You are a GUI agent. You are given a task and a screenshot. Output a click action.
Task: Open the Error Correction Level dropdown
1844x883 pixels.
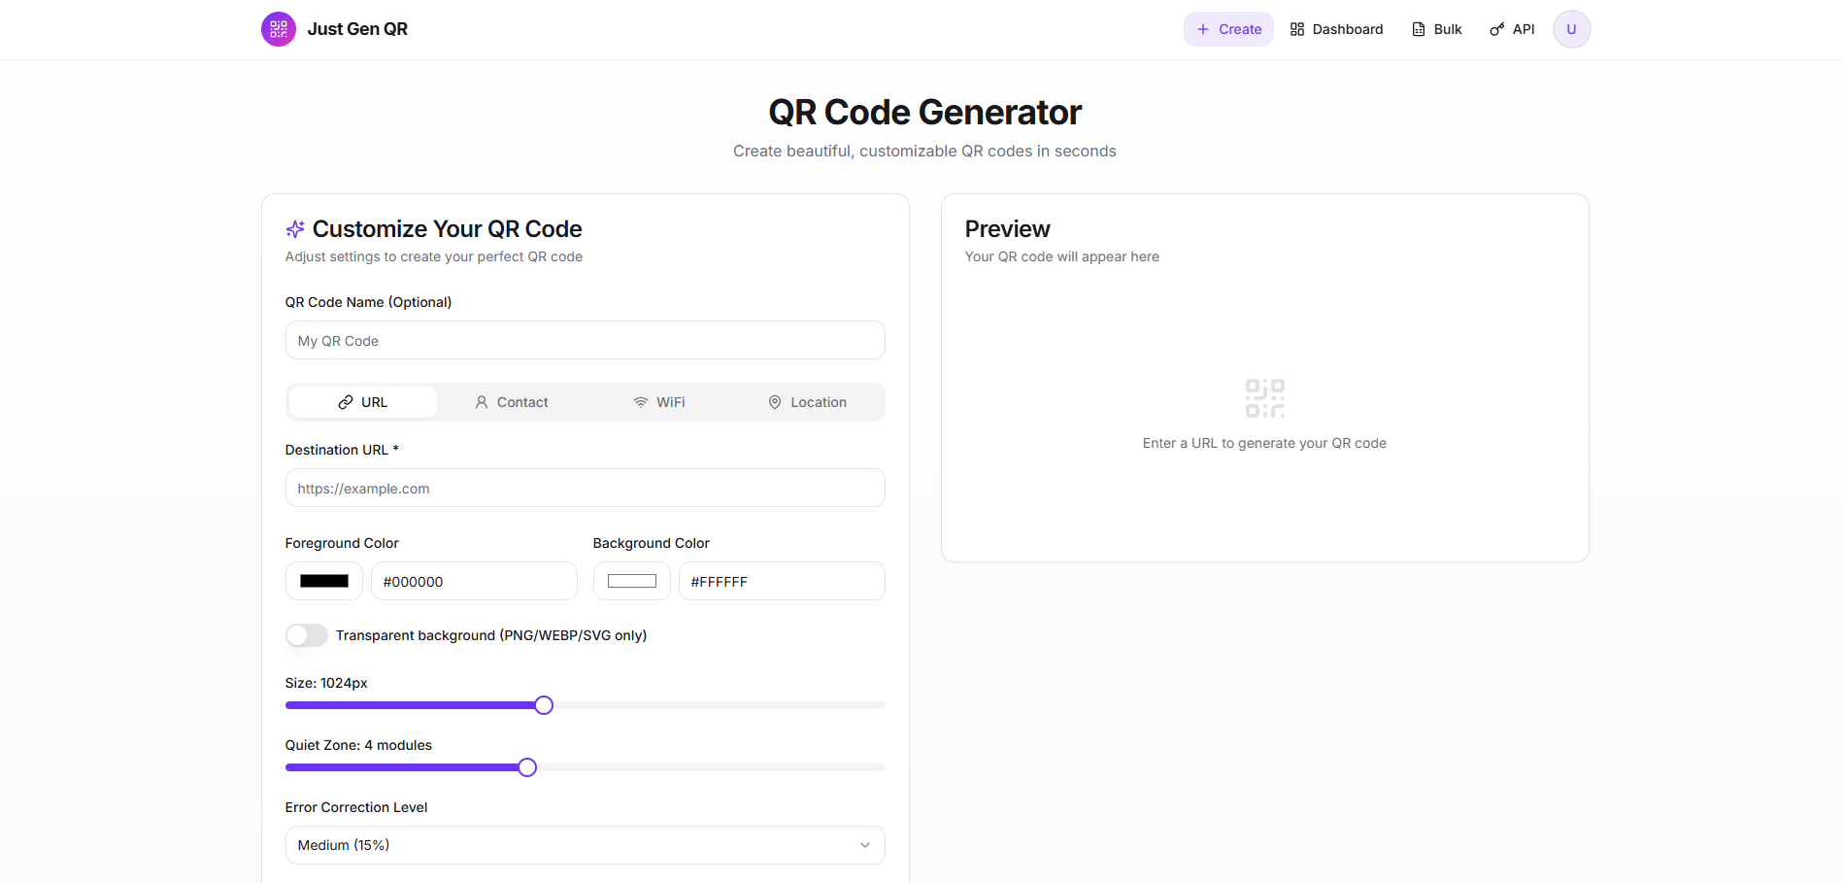584,844
